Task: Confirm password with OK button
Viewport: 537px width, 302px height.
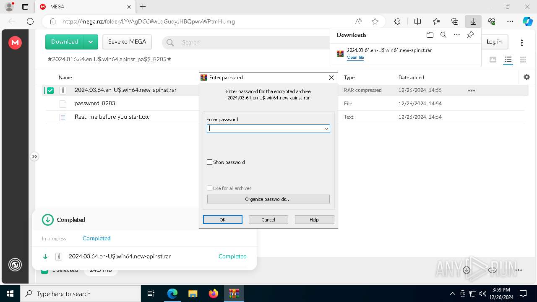Action: tap(222, 220)
